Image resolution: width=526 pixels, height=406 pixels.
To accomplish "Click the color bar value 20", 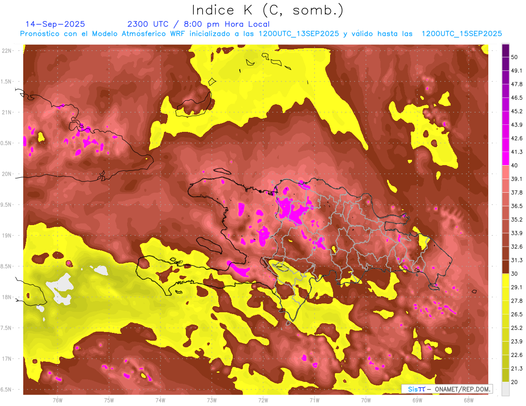I will (515, 382).
